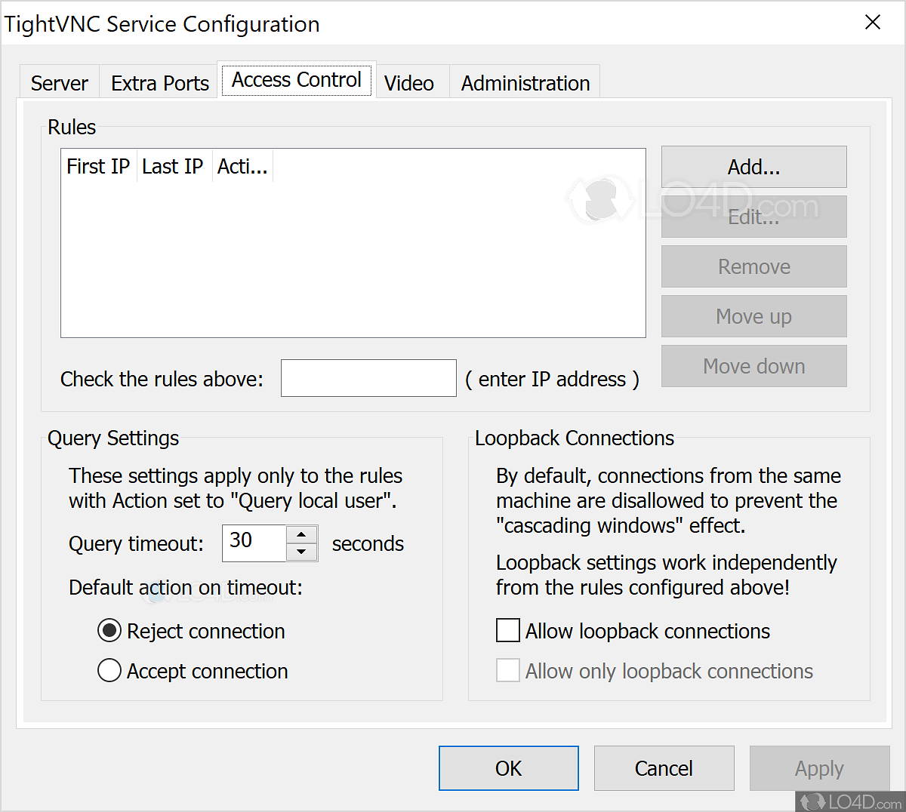Screen dimensions: 906x812
Task: Decrease query timeout with down arrow
Action: [x=301, y=552]
